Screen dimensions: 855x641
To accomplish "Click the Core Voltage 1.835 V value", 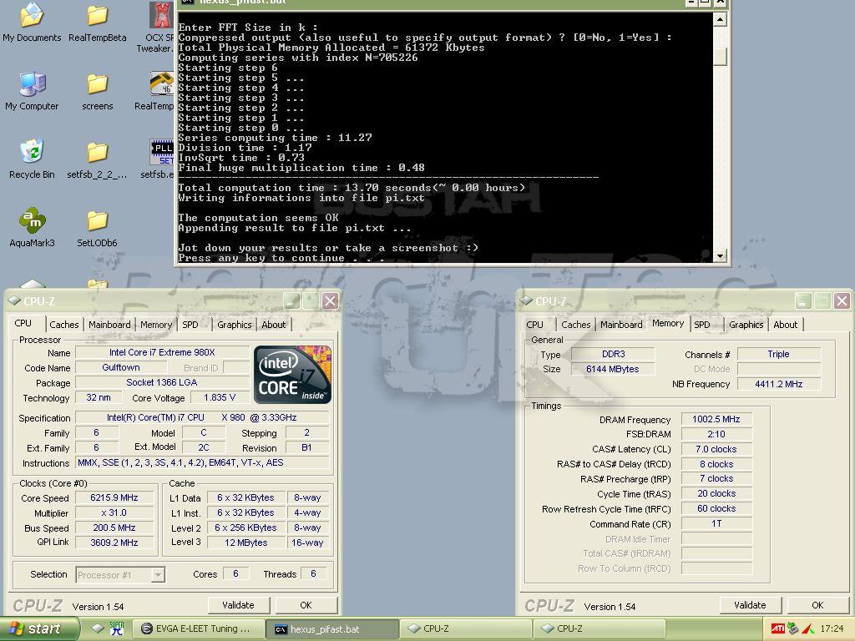I will tap(220, 397).
